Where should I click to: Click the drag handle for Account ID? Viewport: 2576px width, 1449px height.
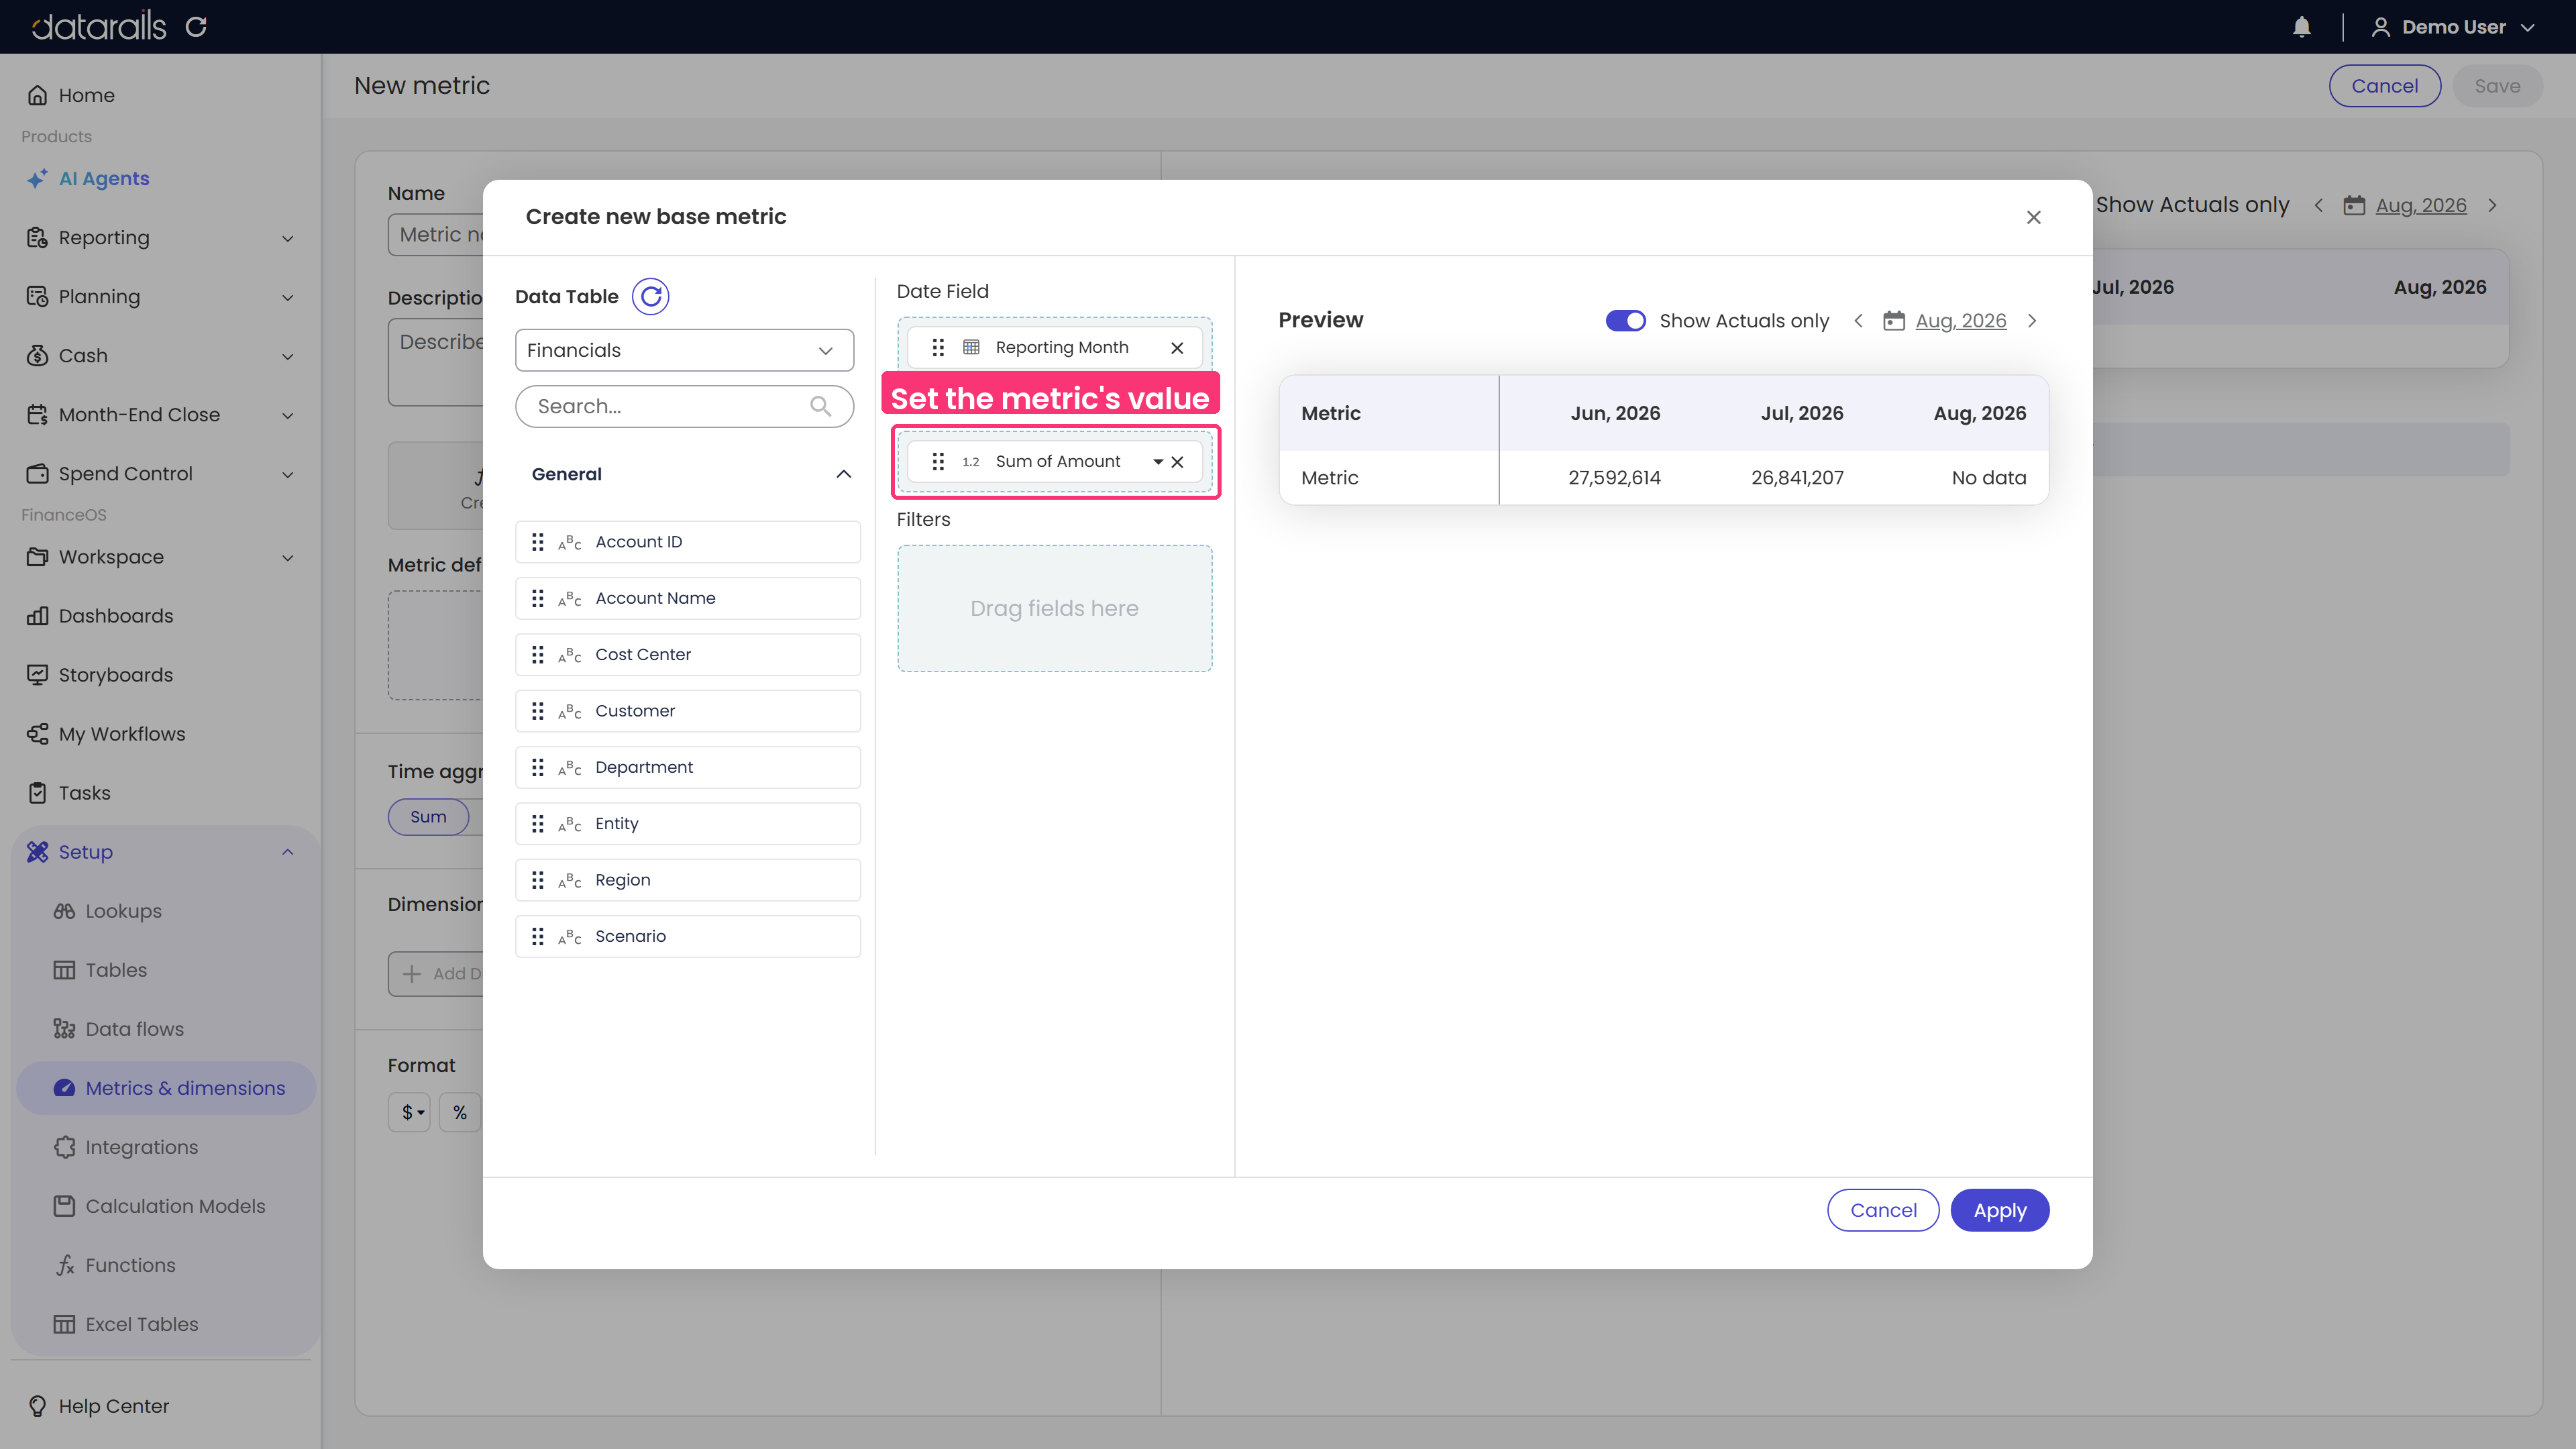point(538,542)
